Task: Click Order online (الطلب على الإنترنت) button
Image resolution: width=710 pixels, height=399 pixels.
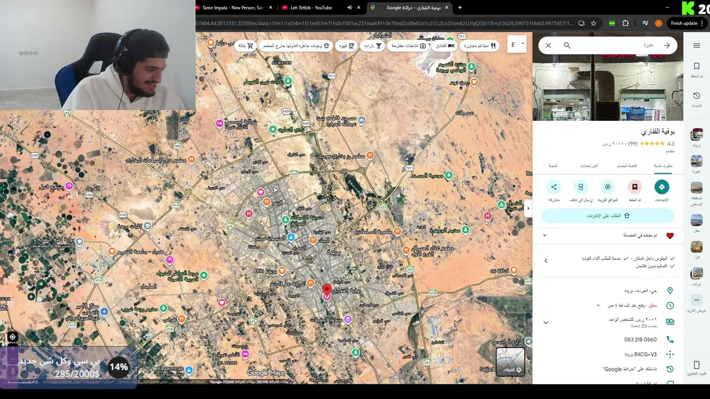Action: click(608, 216)
